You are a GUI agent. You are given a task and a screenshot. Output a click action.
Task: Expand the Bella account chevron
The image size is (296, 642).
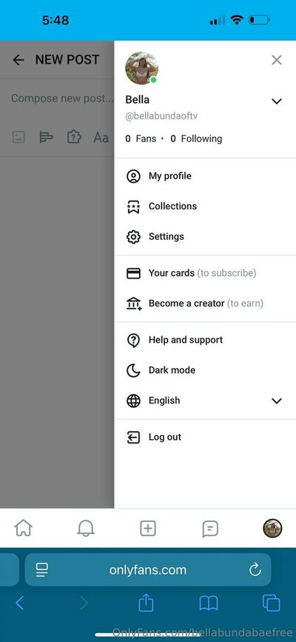pos(277,101)
